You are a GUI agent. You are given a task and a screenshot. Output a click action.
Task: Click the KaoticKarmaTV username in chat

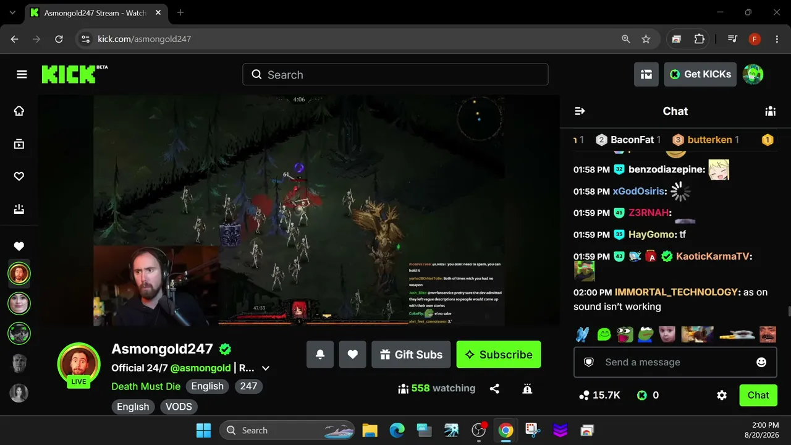(x=714, y=256)
